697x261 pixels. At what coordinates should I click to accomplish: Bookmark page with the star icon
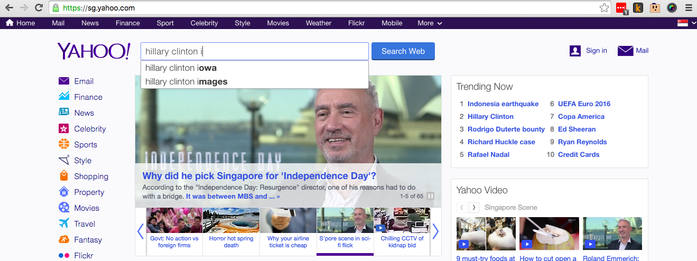click(x=604, y=8)
